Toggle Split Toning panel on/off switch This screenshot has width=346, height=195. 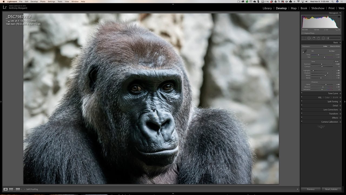(x=302, y=102)
